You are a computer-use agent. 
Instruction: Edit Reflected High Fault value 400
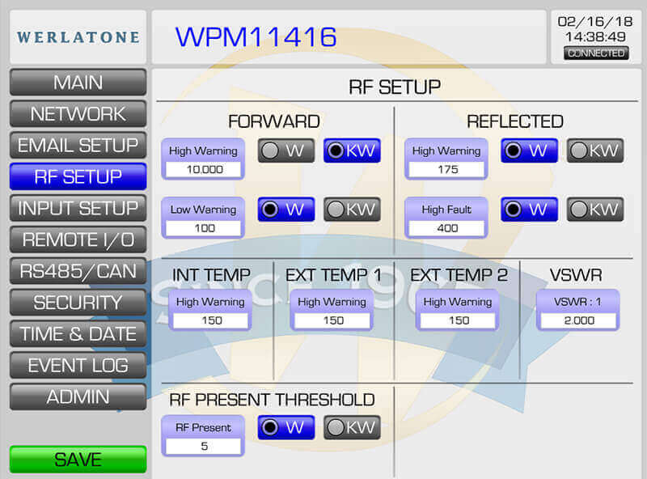[447, 228]
